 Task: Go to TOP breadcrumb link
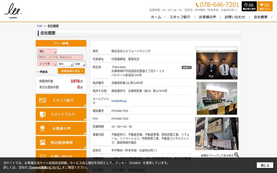coord(39,26)
